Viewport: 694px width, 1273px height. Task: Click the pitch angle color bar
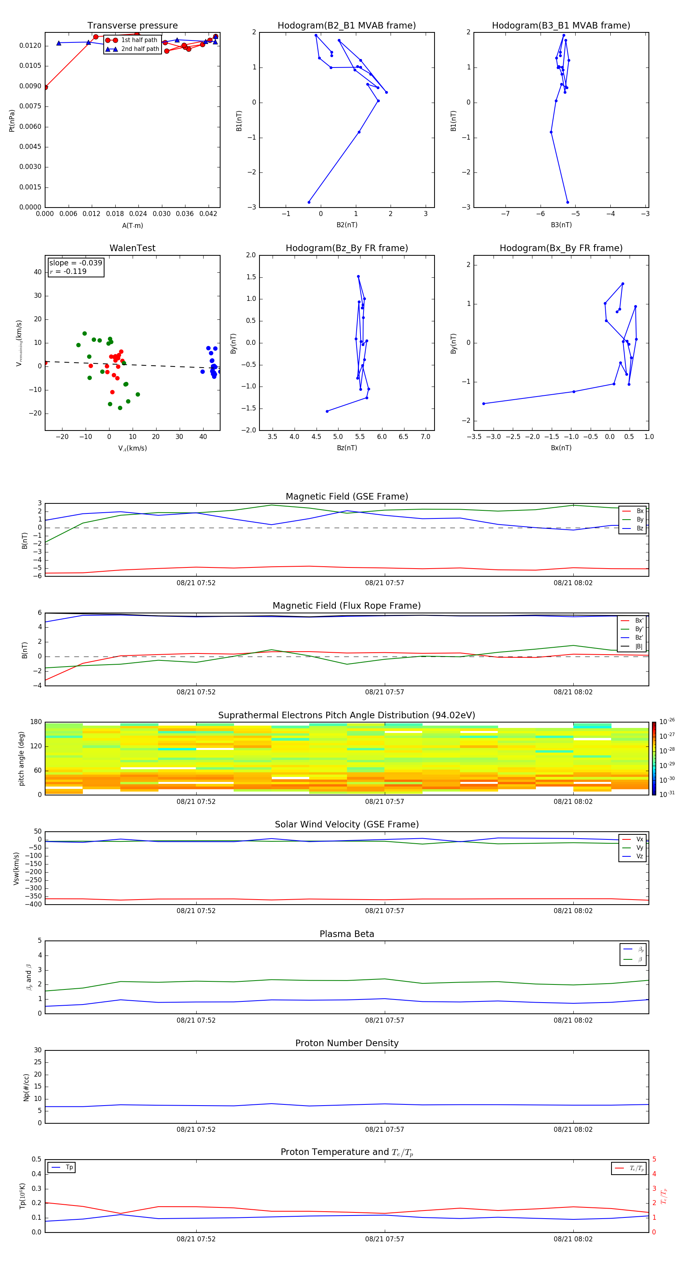pos(654,758)
